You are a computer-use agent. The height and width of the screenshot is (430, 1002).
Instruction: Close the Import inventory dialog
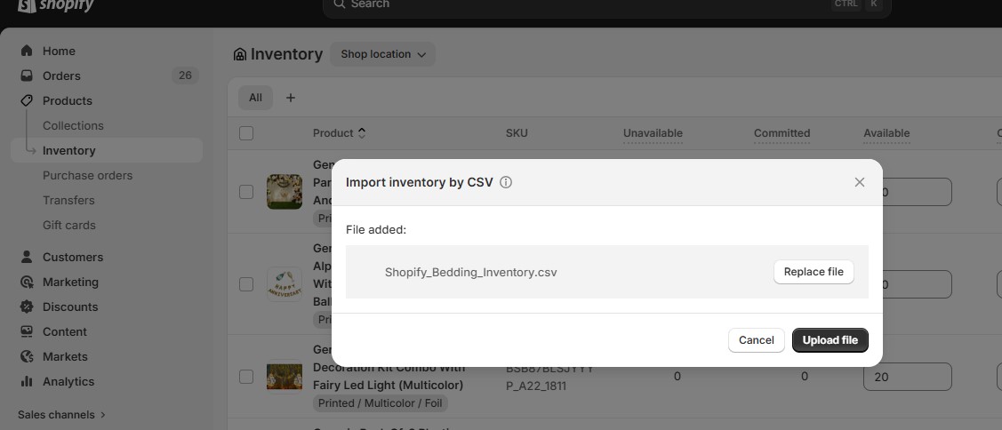[x=859, y=182]
